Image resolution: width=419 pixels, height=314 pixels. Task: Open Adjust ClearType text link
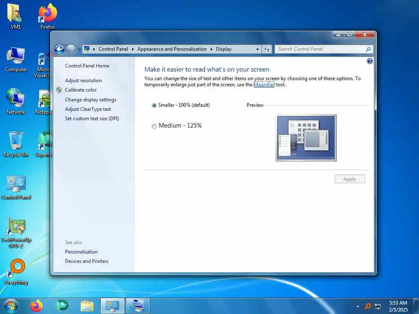click(x=88, y=109)
